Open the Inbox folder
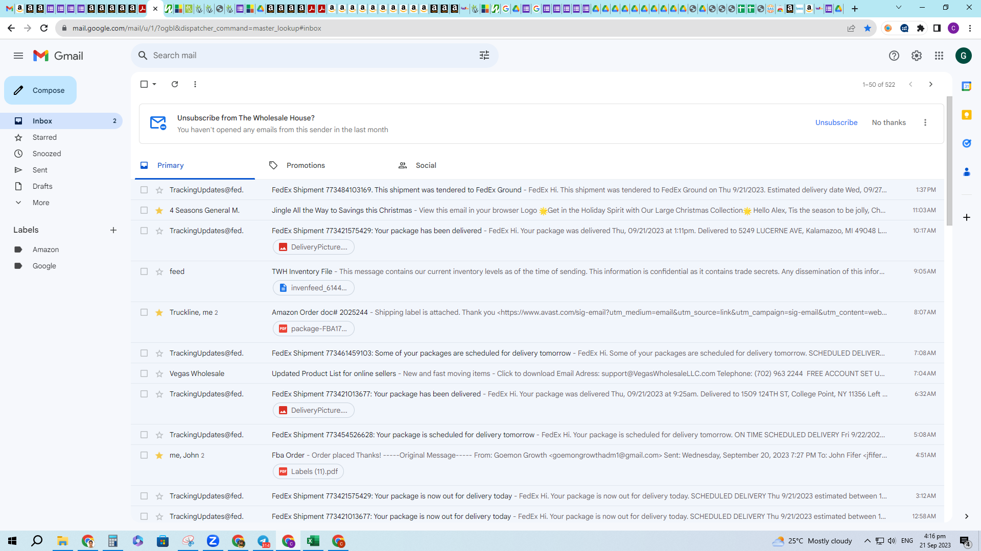This screenshot has width=981, height=551. (61, 121)
